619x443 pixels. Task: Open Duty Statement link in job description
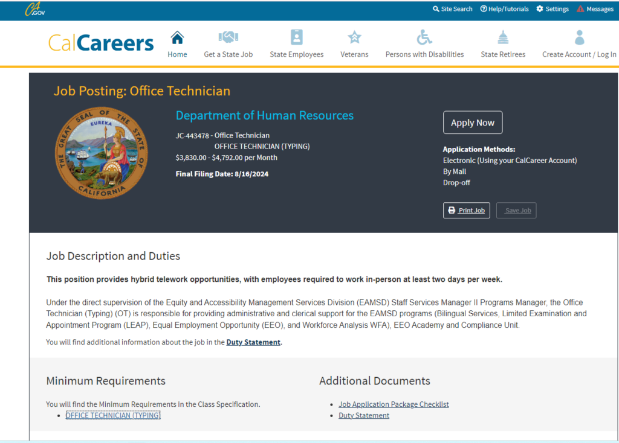point(253,342)
